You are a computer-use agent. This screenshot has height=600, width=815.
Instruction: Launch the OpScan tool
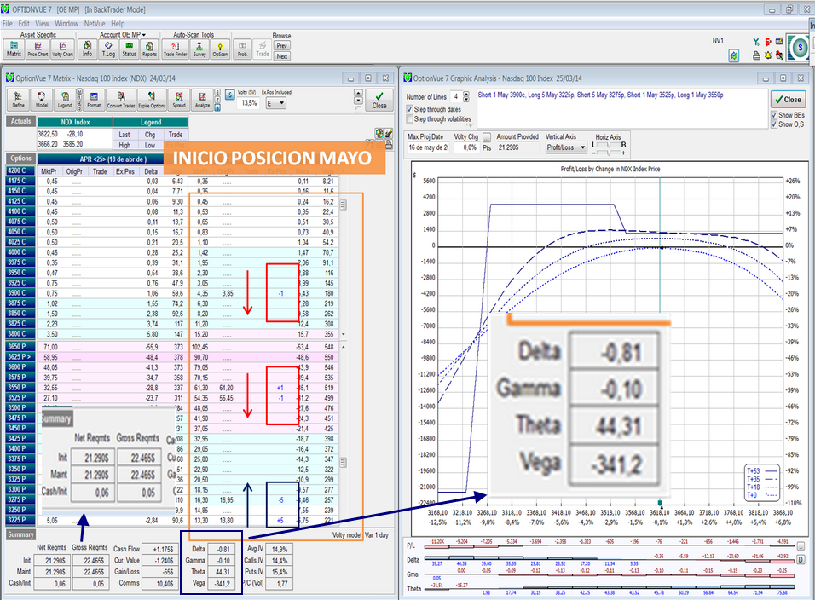point(220,49)
